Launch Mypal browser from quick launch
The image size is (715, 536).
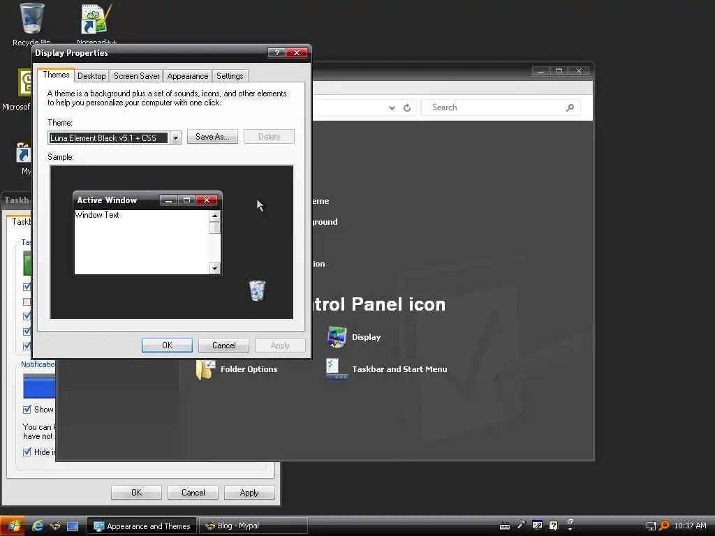point(55,526)
